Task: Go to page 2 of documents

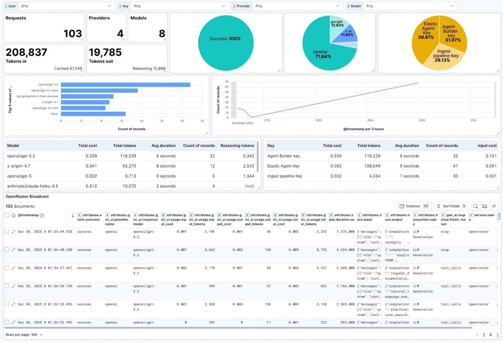Action: tap(490, 335)
